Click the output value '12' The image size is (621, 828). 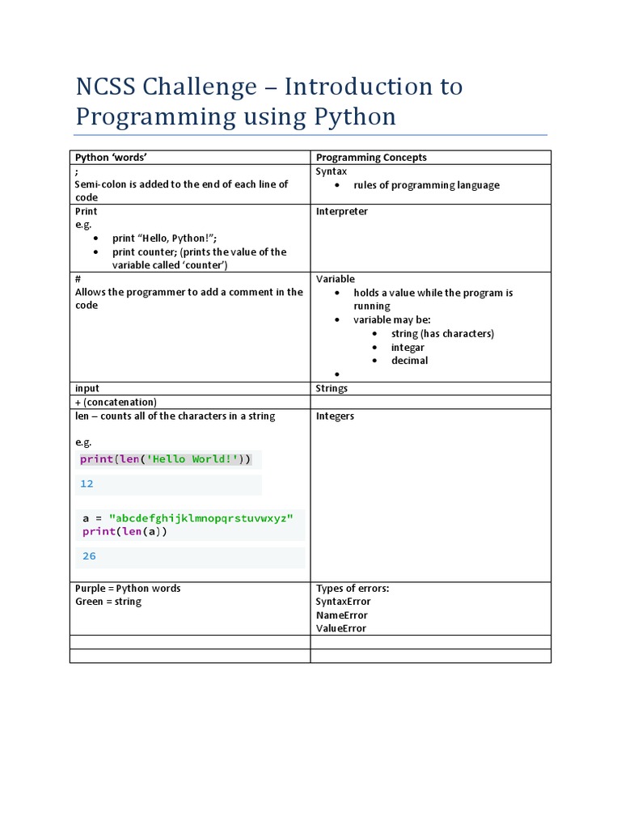click(87, 484)
